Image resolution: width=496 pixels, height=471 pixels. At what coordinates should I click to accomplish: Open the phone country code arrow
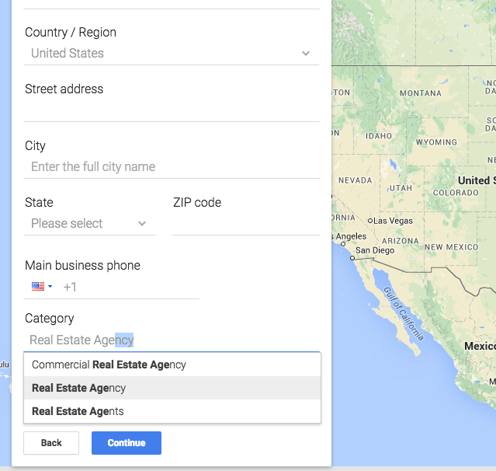[50, 287]
